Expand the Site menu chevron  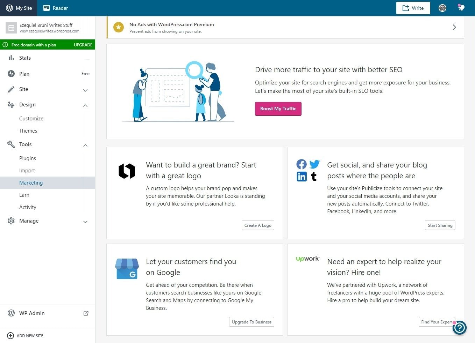click(85, 90)
